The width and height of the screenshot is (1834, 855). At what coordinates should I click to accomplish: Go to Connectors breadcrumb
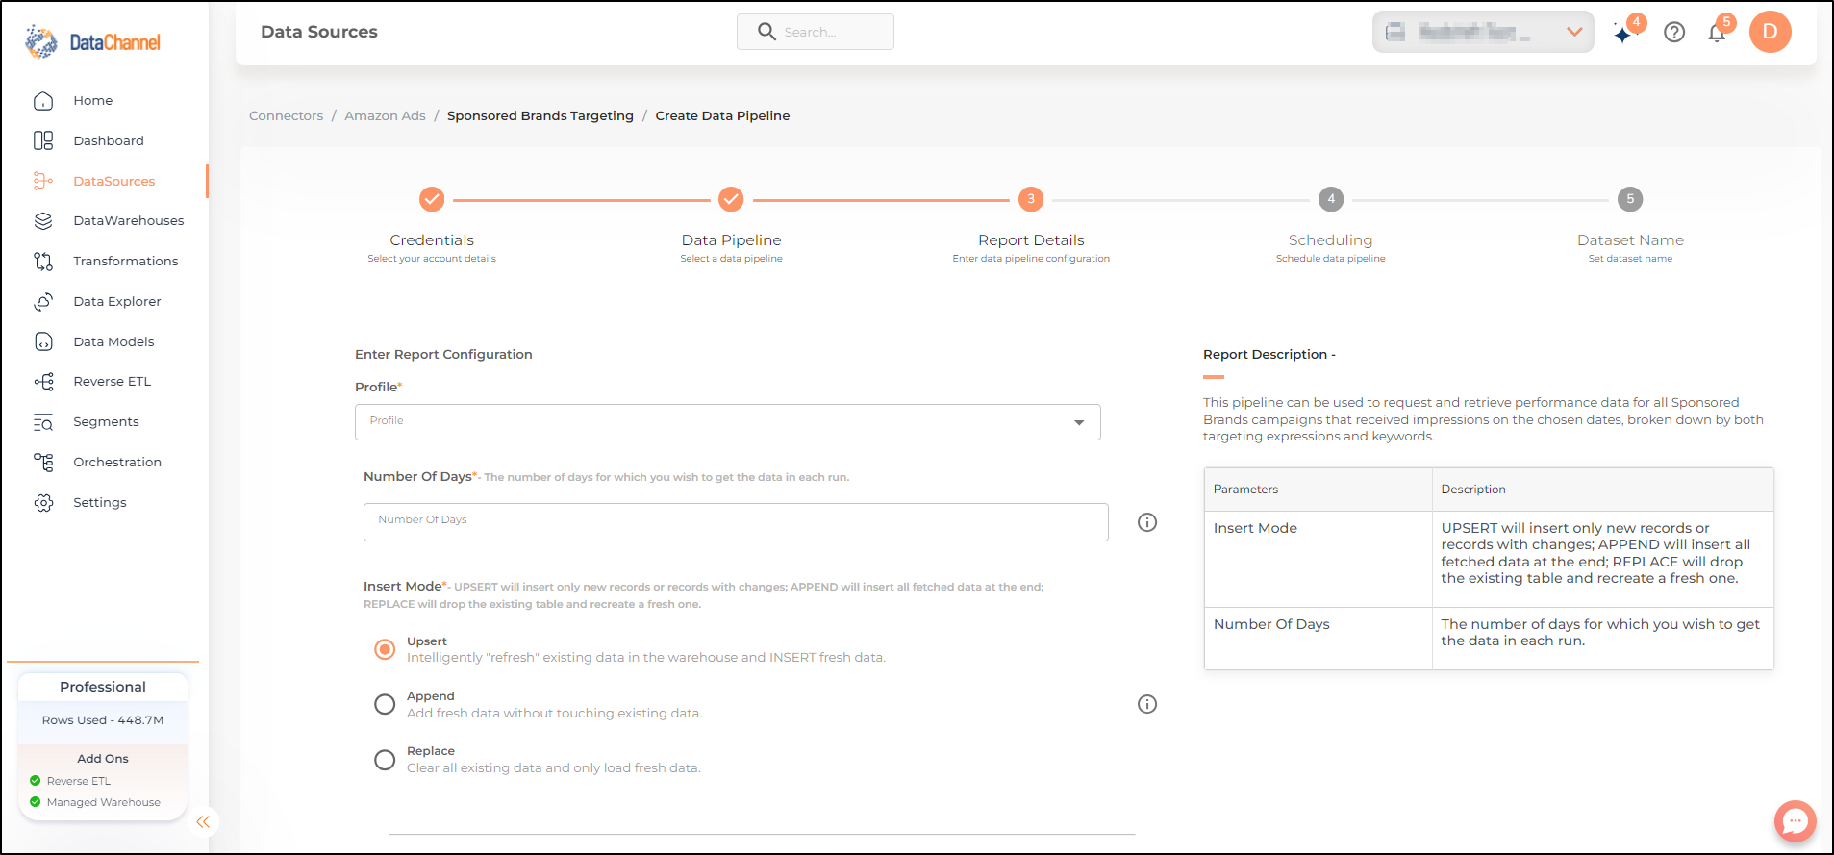pos(287,115)
